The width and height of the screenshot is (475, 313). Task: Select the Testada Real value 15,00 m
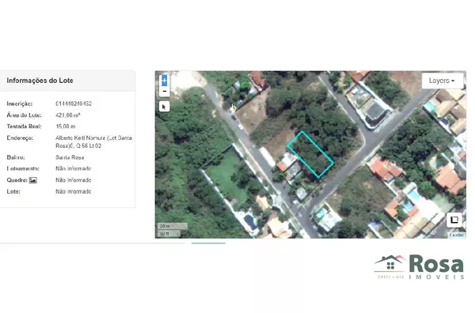tap(66, 126)
